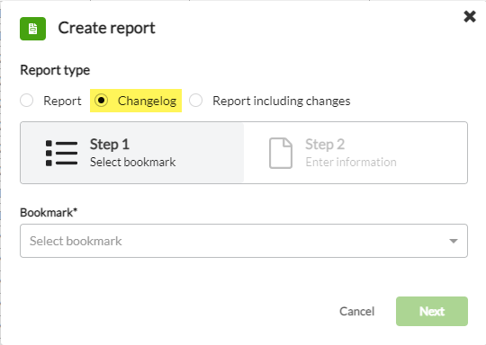Click the Report including changes label
Viewport: 486px width, 345px height.
click(282, 101)
